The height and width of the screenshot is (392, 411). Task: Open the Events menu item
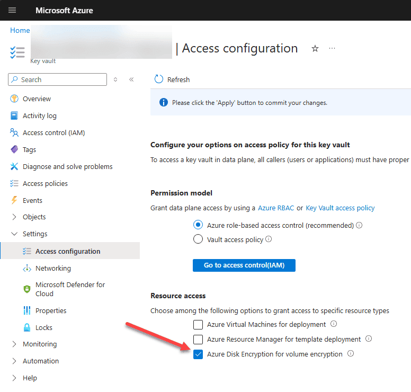32,200
